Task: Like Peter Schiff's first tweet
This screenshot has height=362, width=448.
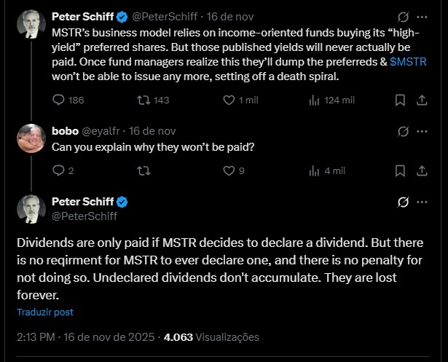Action: (229, 100)
